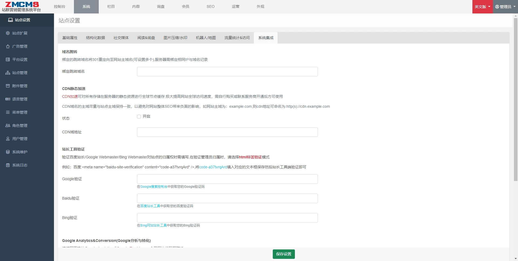Open the Bing网站站长工具 link

coord(154,225)
